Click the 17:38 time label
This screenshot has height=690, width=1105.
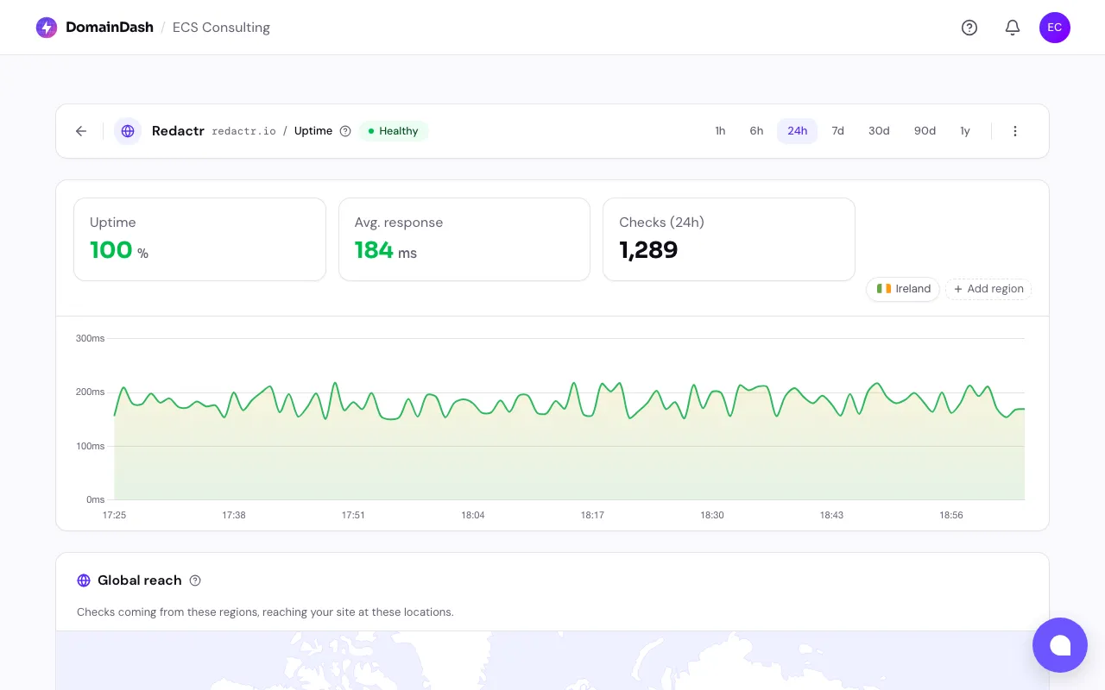(234, 515)
